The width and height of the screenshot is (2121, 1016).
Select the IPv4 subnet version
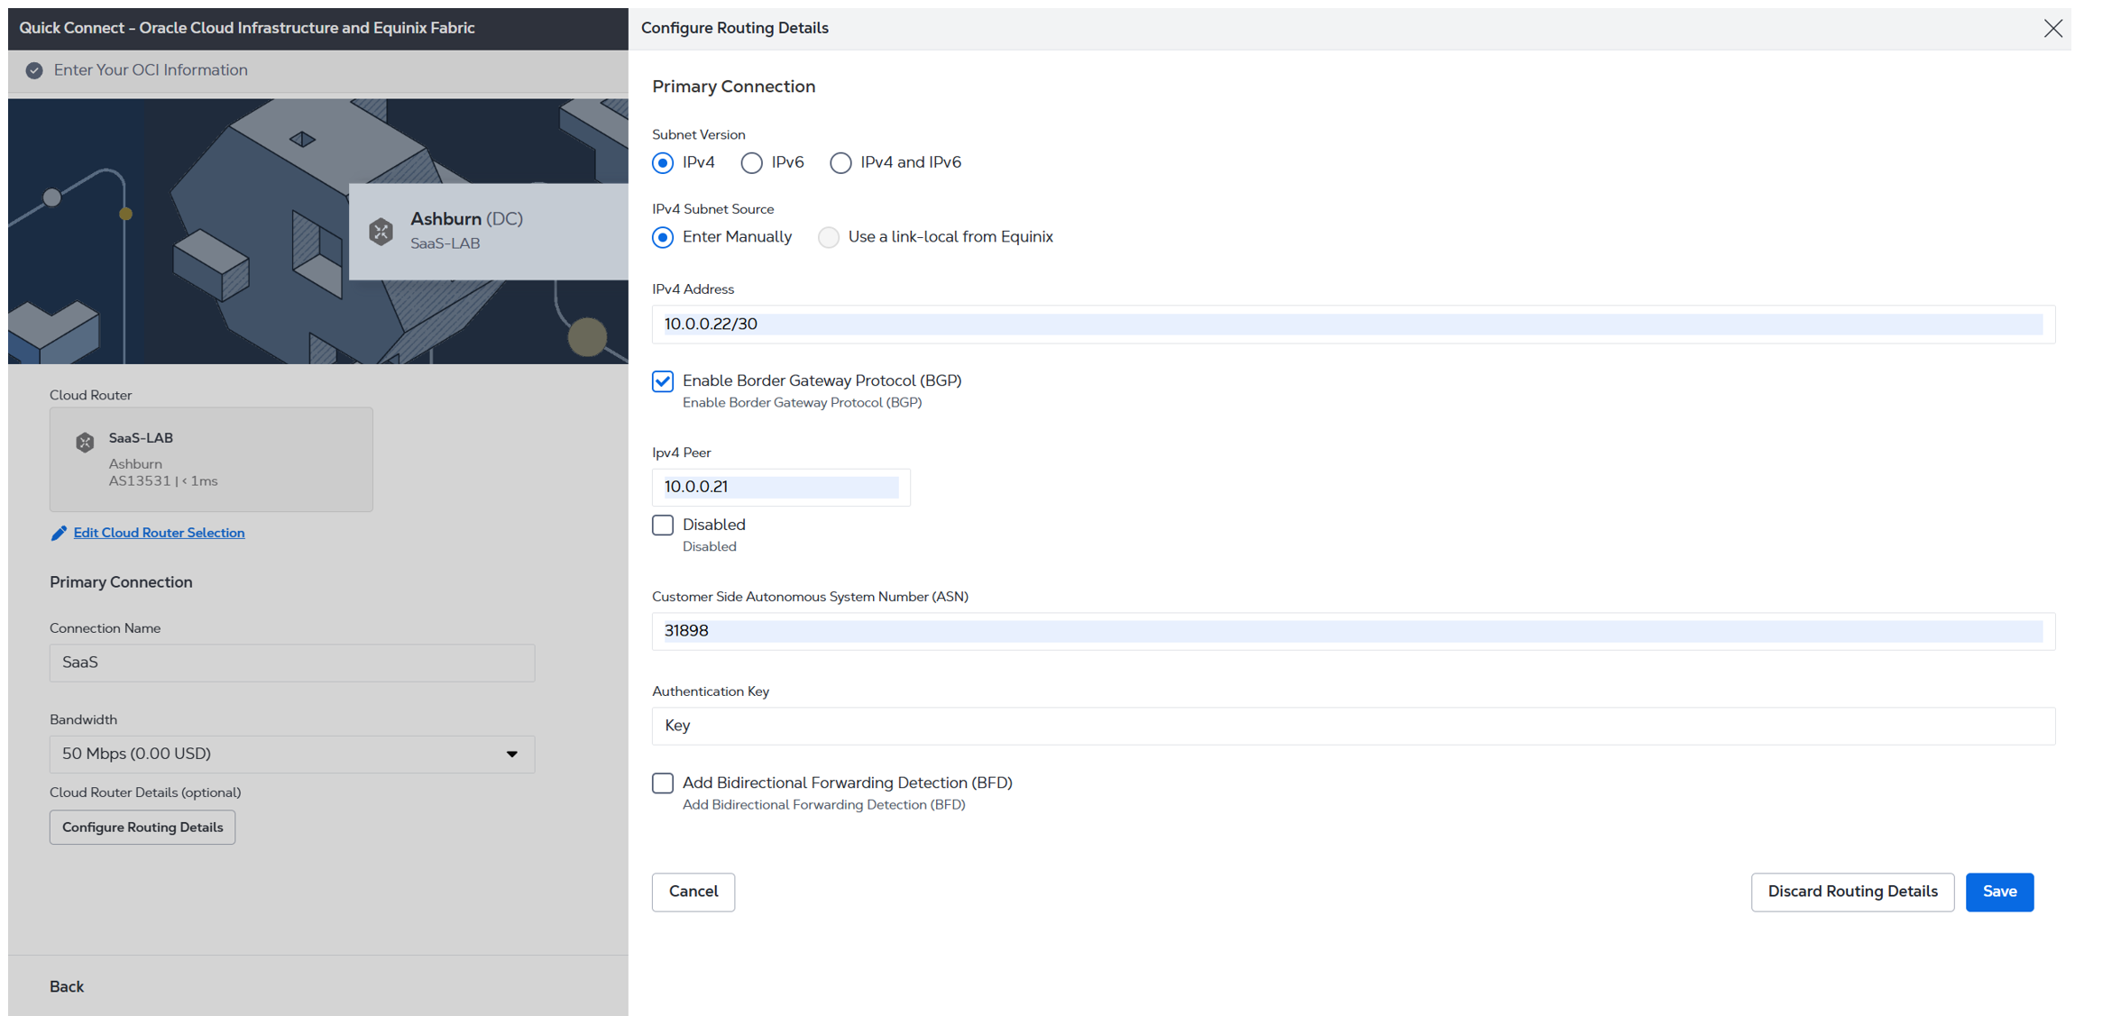663,163
